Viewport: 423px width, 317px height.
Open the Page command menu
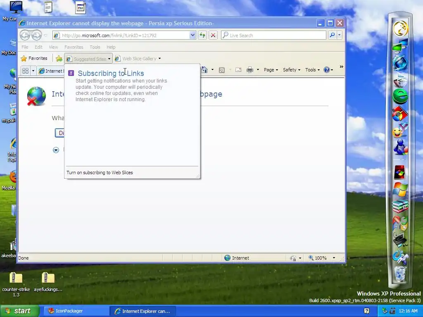(x=271, y=70)
